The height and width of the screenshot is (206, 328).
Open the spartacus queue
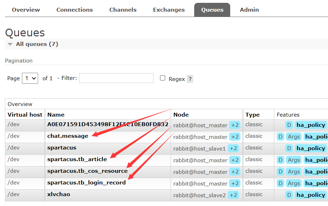[62, 148]
